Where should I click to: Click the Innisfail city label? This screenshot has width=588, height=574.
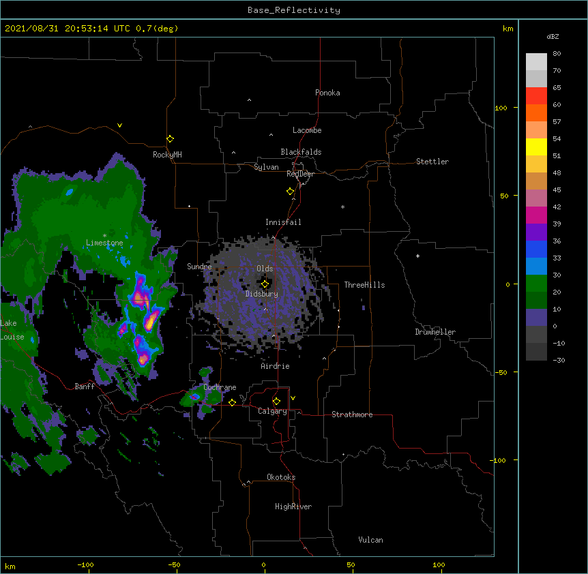tap(283, 222)
